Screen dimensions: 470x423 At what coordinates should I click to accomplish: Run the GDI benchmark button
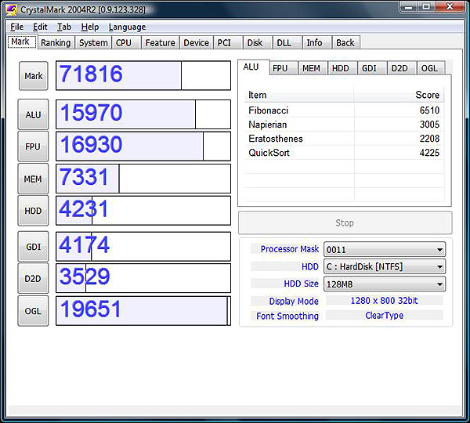33,247
